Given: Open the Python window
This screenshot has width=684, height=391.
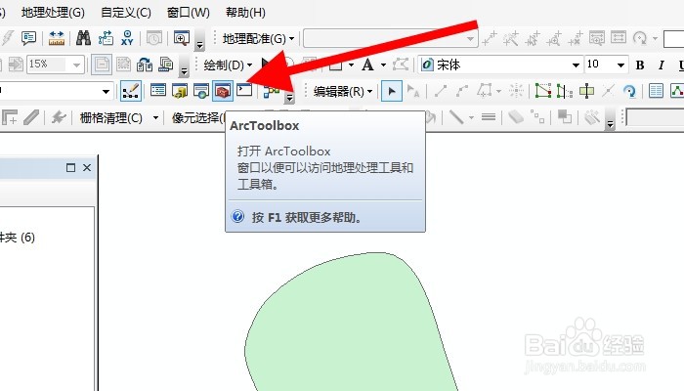Looking at the screenshot, I should pos(244,90).
